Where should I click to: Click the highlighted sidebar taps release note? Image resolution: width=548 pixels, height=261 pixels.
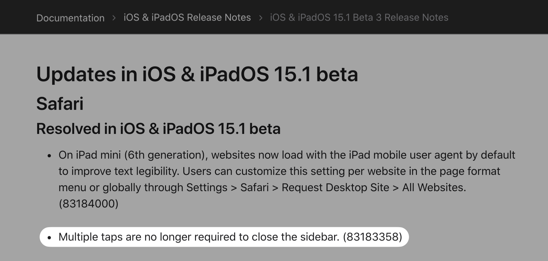tap(224, 237)
